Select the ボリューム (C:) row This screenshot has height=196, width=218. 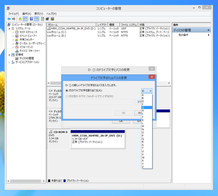click(x=109, y=32)
